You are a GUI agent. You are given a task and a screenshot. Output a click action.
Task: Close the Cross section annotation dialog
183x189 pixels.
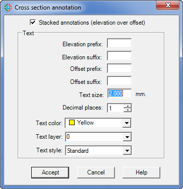[x=168, y=5]
